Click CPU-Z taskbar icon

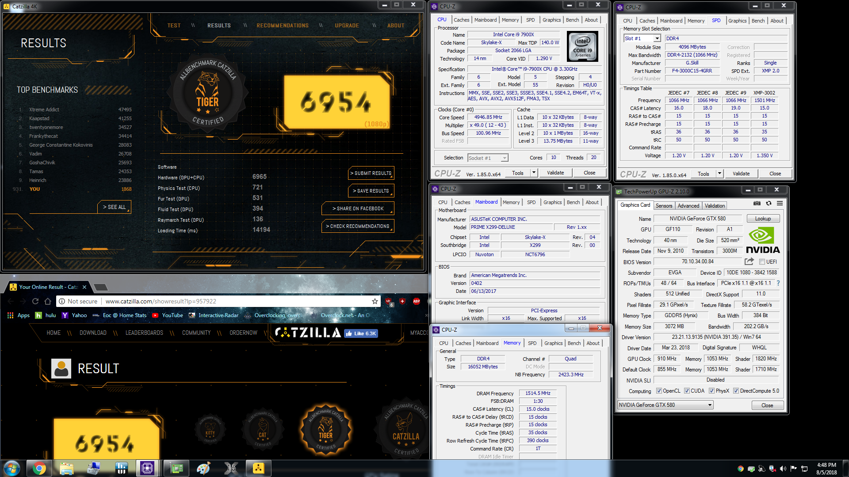pyautogui.click(x=147, y=468)
